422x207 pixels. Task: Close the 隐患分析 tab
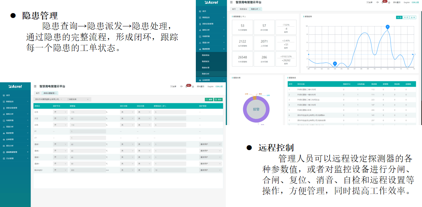click(260, 9)
